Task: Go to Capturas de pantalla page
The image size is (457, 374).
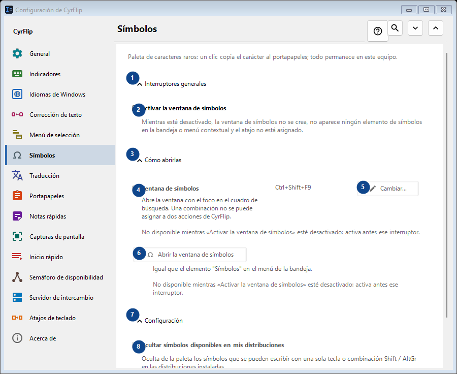Action: (x=60, y=237)
